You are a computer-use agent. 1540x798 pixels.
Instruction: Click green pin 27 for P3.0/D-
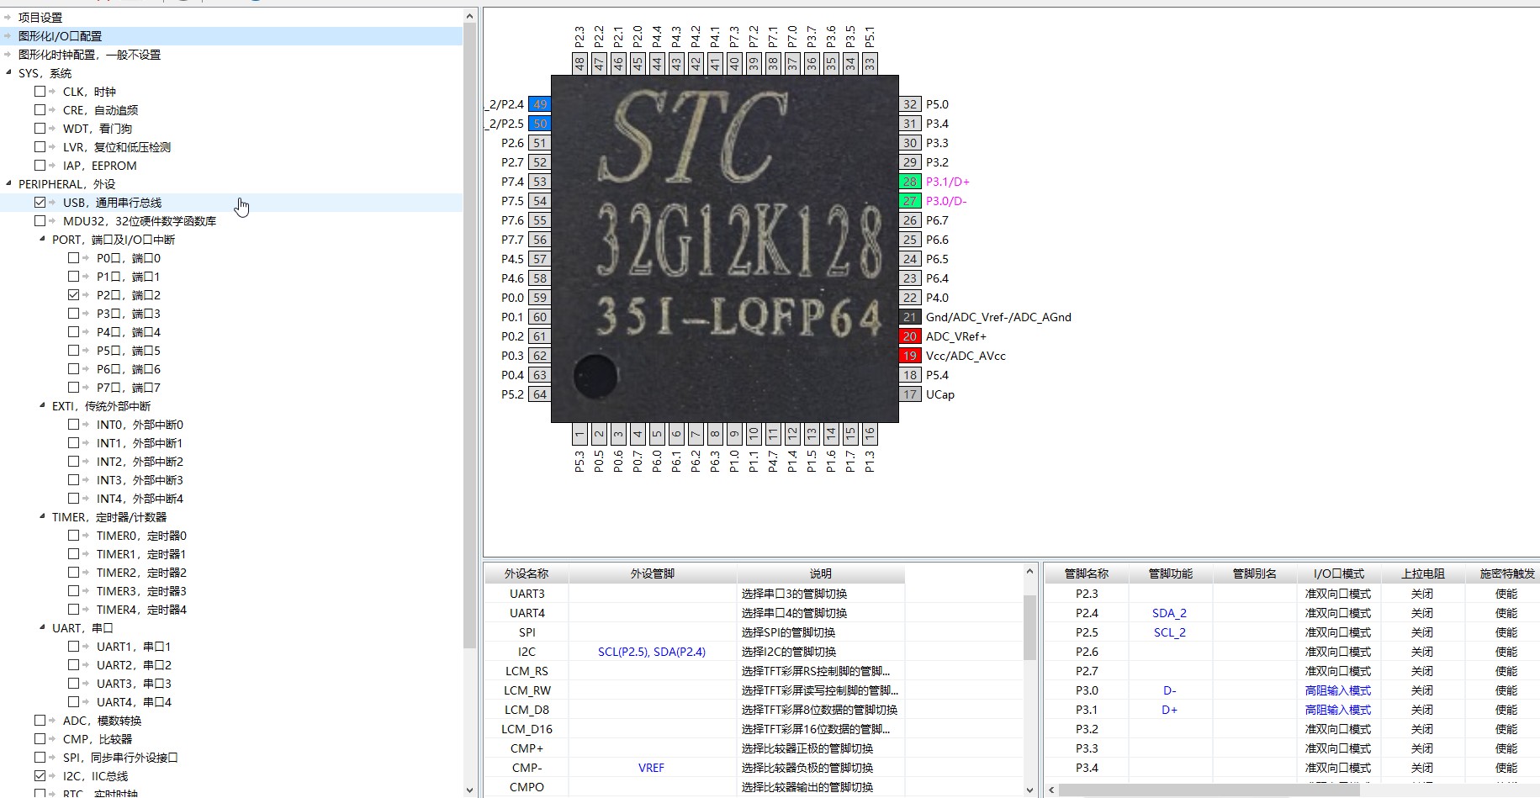point(909,201)
